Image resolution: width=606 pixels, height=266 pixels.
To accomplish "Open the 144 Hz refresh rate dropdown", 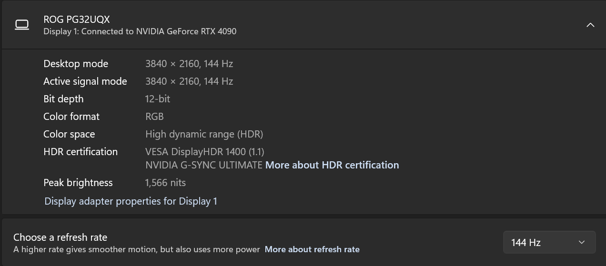I will (549, 243).
